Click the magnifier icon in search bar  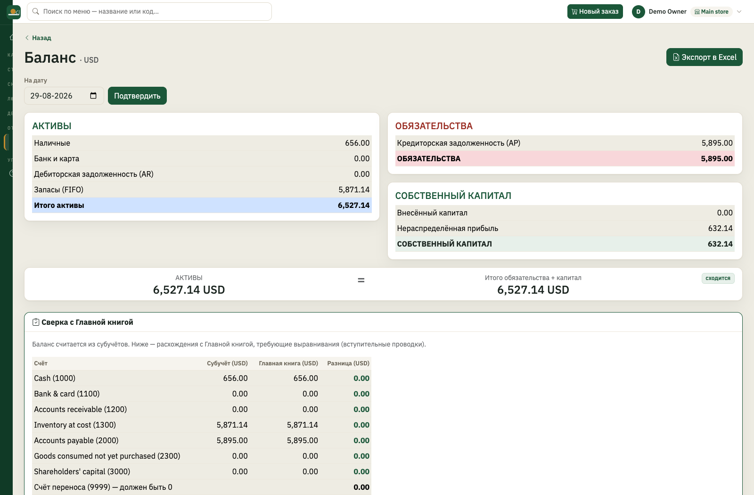pyautogui.click(x=35, y=11)
